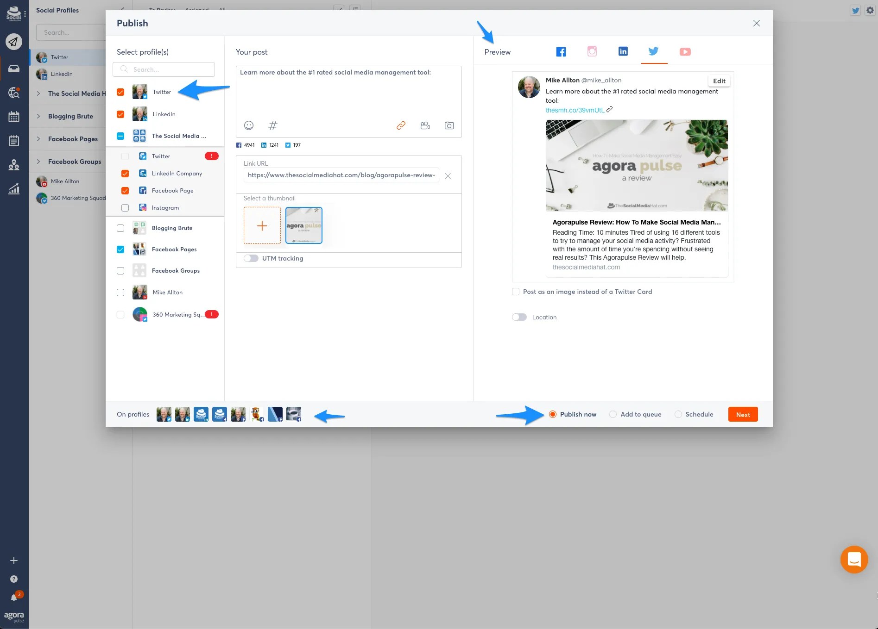Focus the profile search field in dialog
878x629 pixels.
point(164,69)
